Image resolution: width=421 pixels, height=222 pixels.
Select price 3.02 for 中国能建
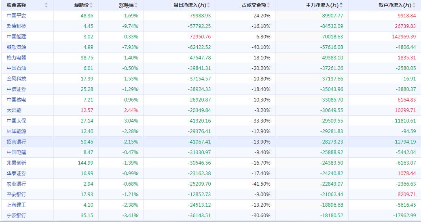pos(88,36)
